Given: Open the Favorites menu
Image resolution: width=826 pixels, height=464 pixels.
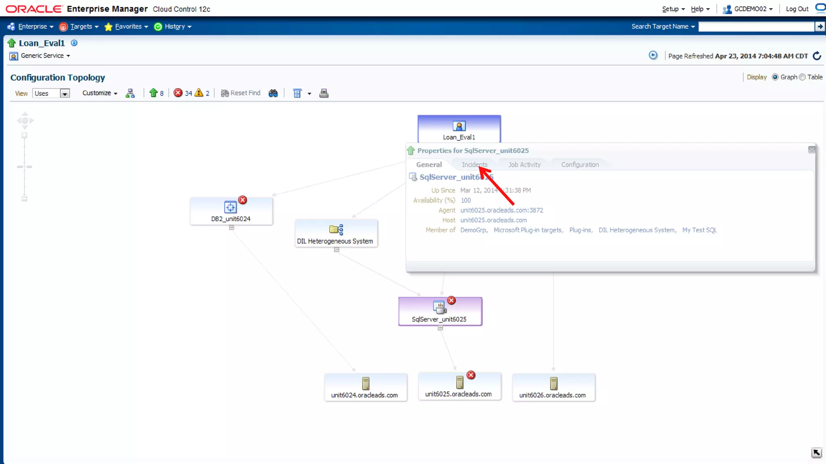Looking at the screenshot, I should click(x=126, y=26).
